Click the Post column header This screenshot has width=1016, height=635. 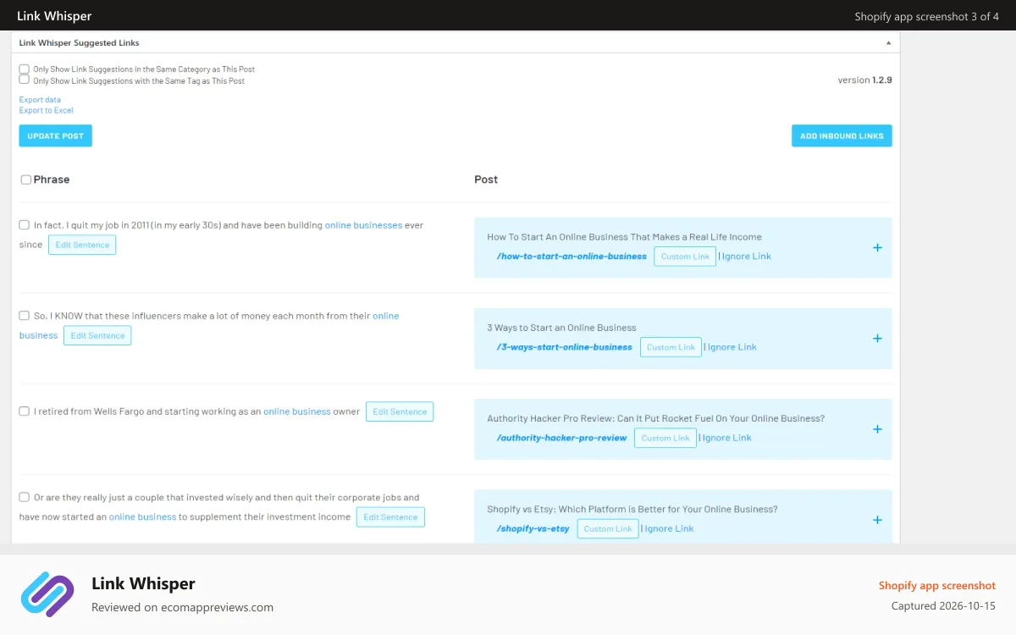click(486, 179)
